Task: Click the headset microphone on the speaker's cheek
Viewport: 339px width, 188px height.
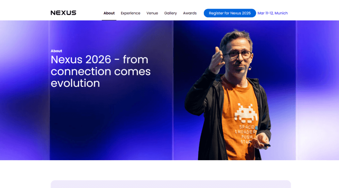Action: (249, 68)
